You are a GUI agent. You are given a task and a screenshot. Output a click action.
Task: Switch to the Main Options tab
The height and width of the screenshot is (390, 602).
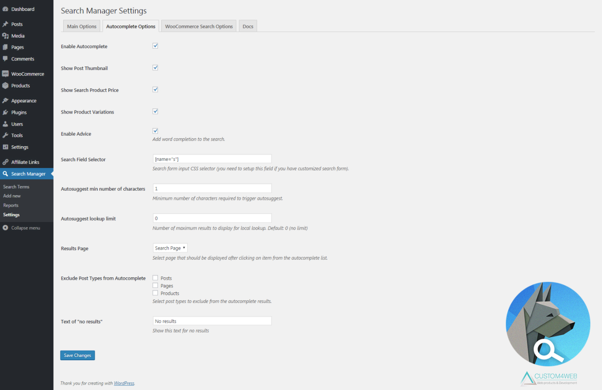coord(82,26)
